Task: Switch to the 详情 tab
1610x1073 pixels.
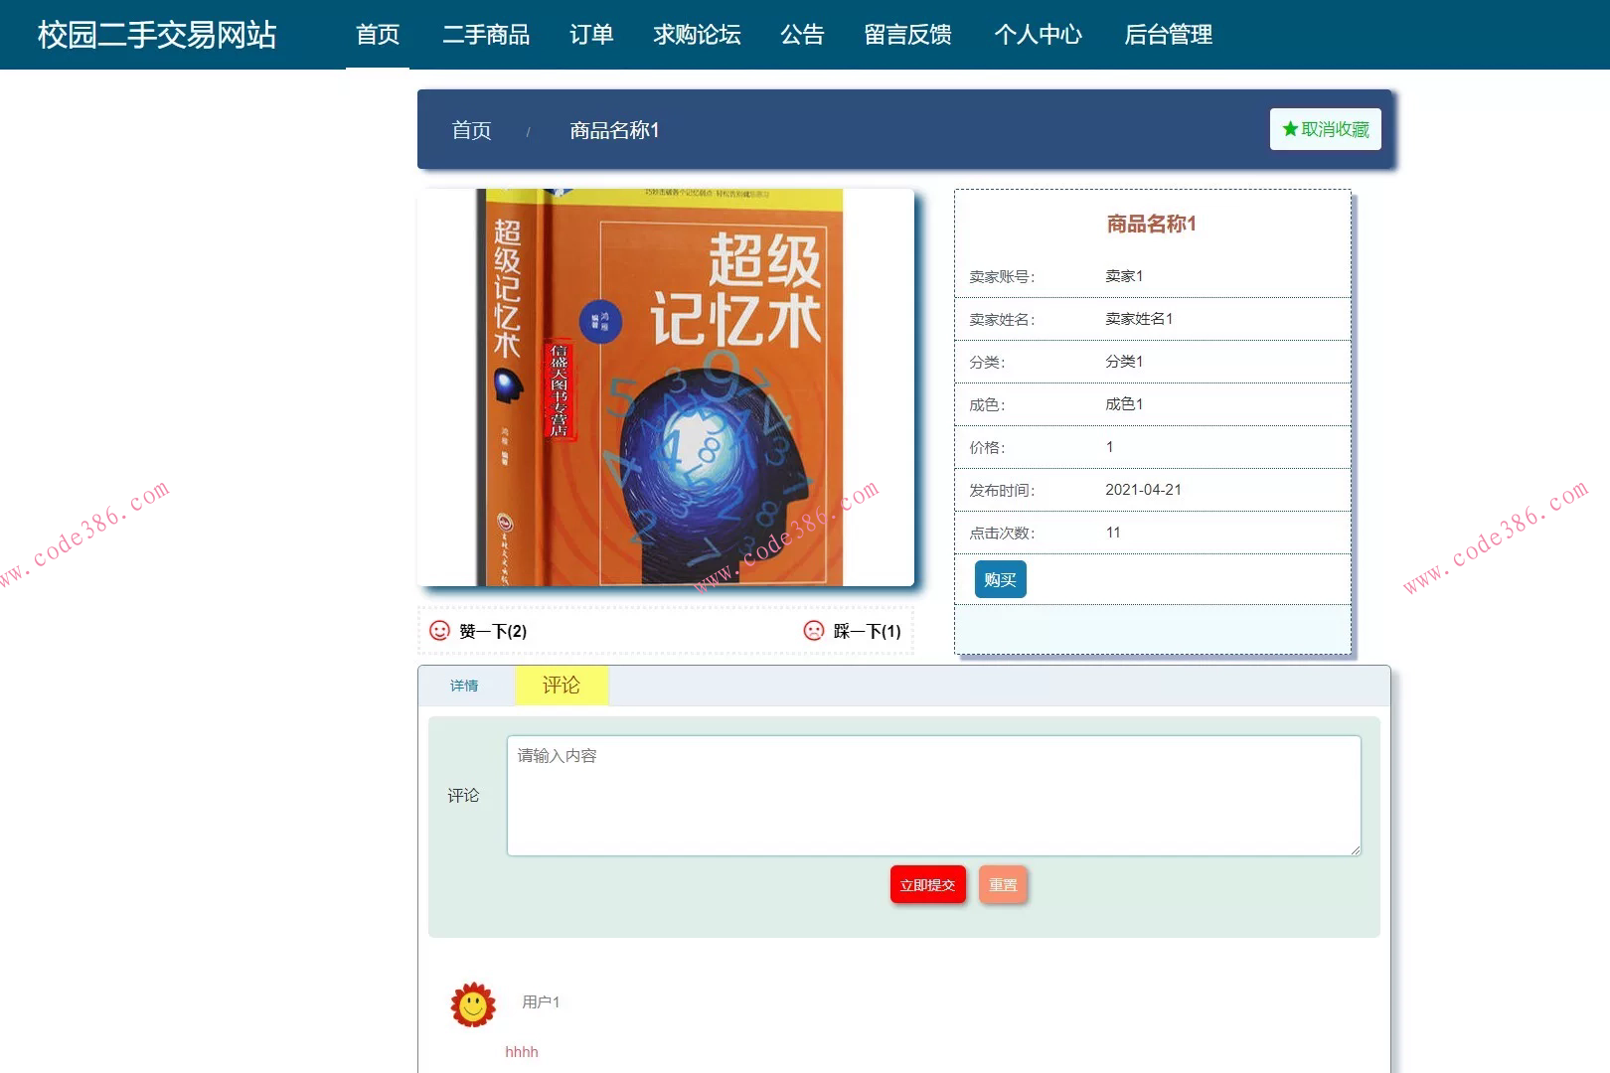Action: point(463,686)
